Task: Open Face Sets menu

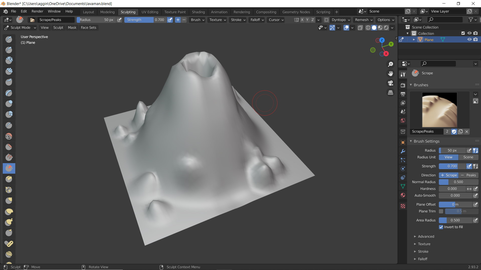Action: click(x=88, y=28)
